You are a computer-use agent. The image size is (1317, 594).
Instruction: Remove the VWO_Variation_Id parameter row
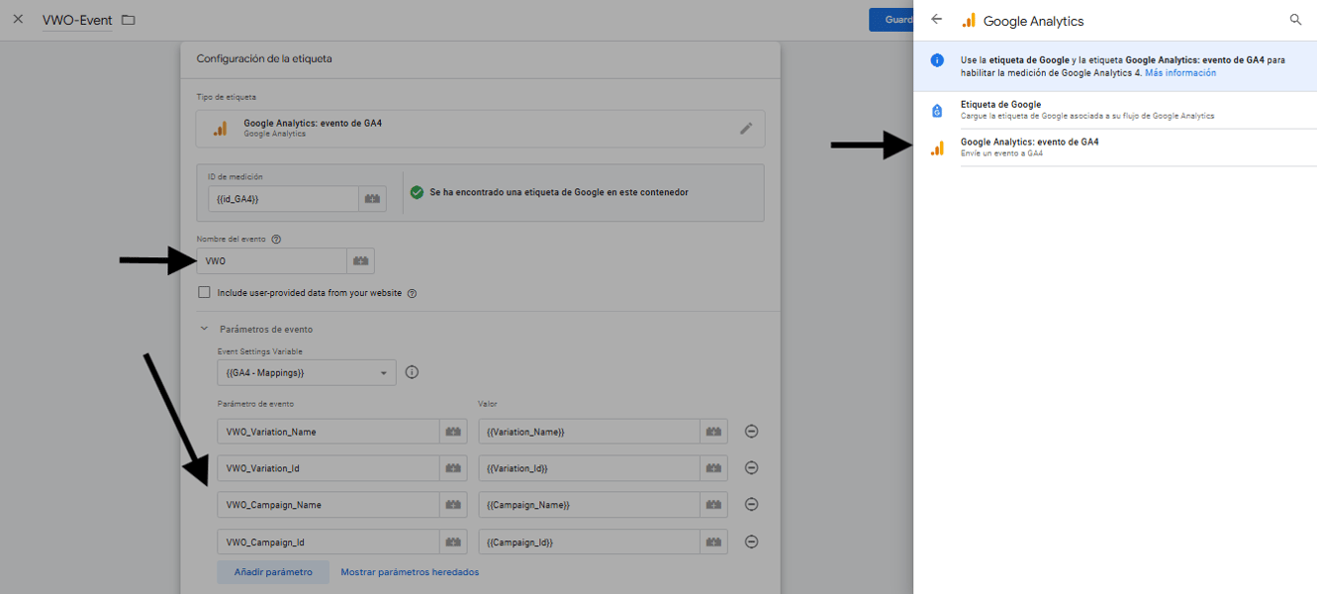[751, 468]
